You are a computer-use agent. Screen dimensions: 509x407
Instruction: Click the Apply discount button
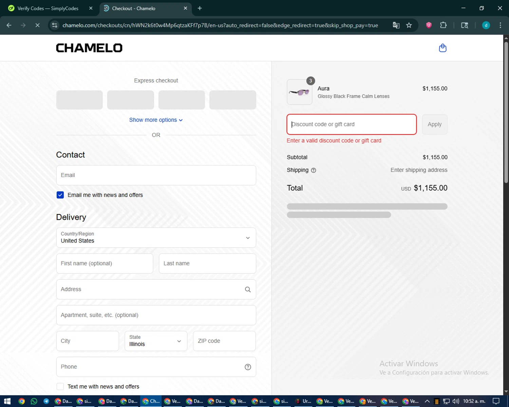(x=435, y=124)
